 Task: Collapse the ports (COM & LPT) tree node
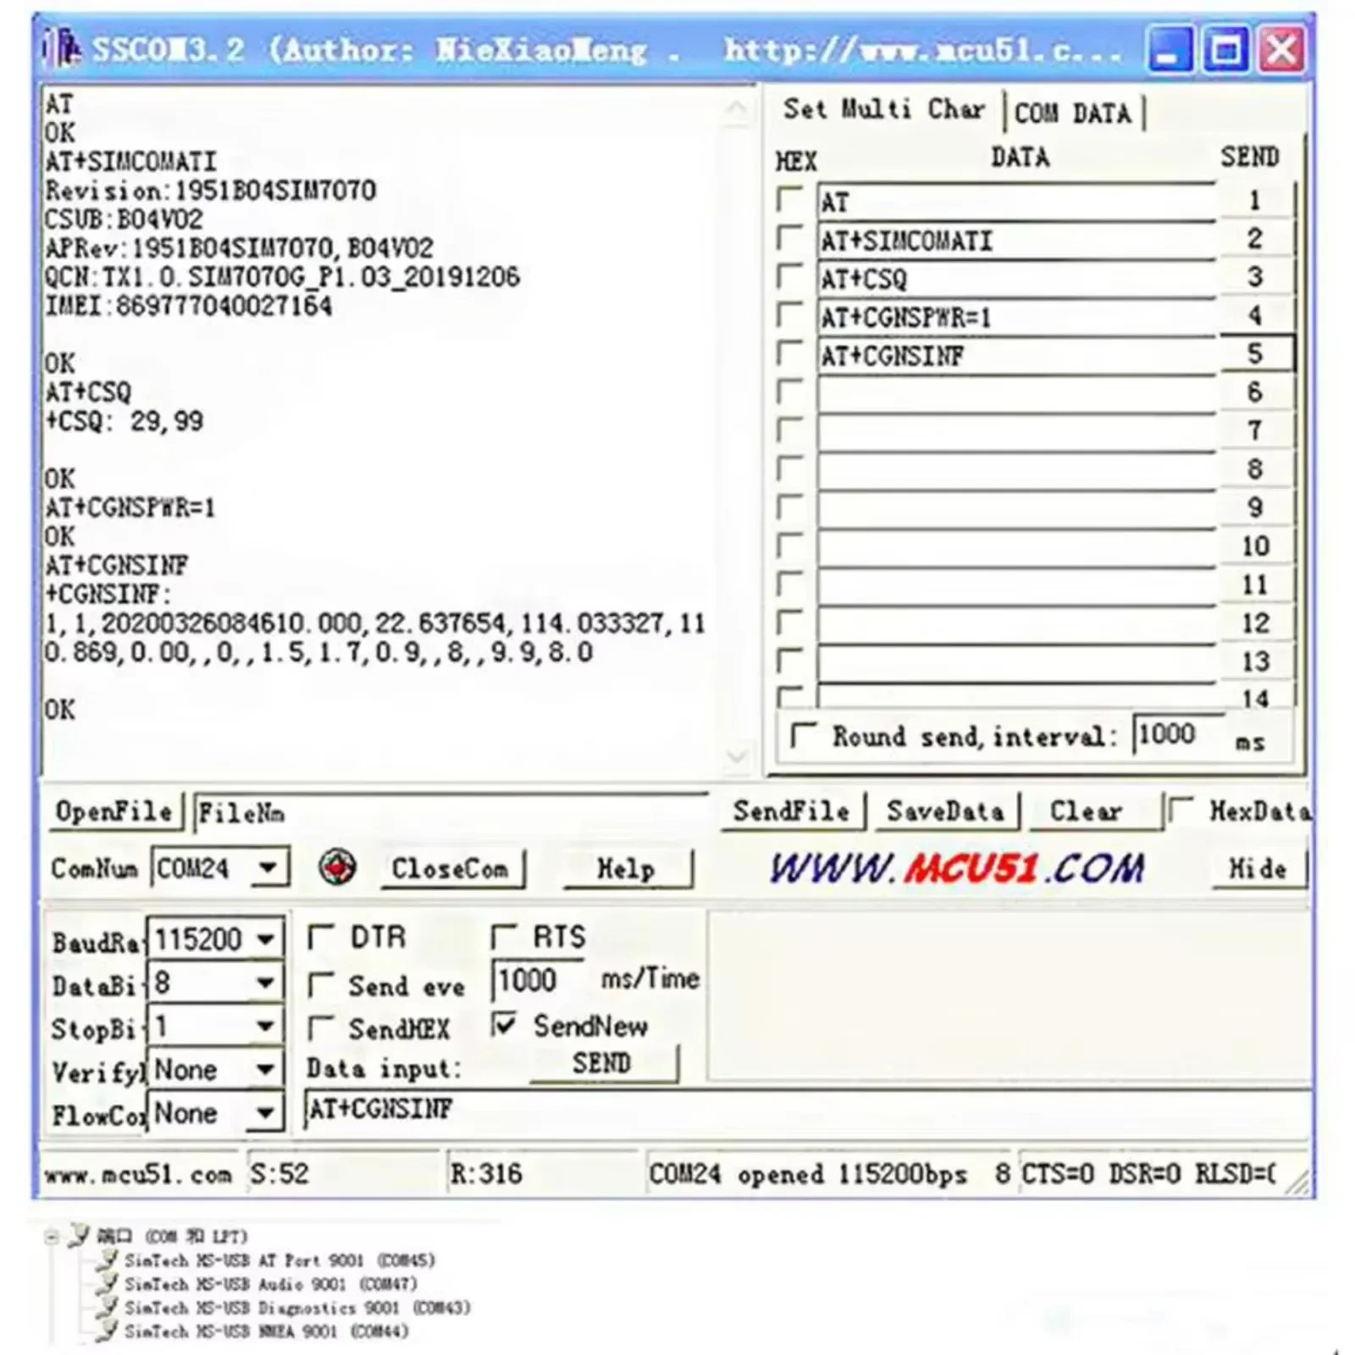click(x=51, y=1236)
